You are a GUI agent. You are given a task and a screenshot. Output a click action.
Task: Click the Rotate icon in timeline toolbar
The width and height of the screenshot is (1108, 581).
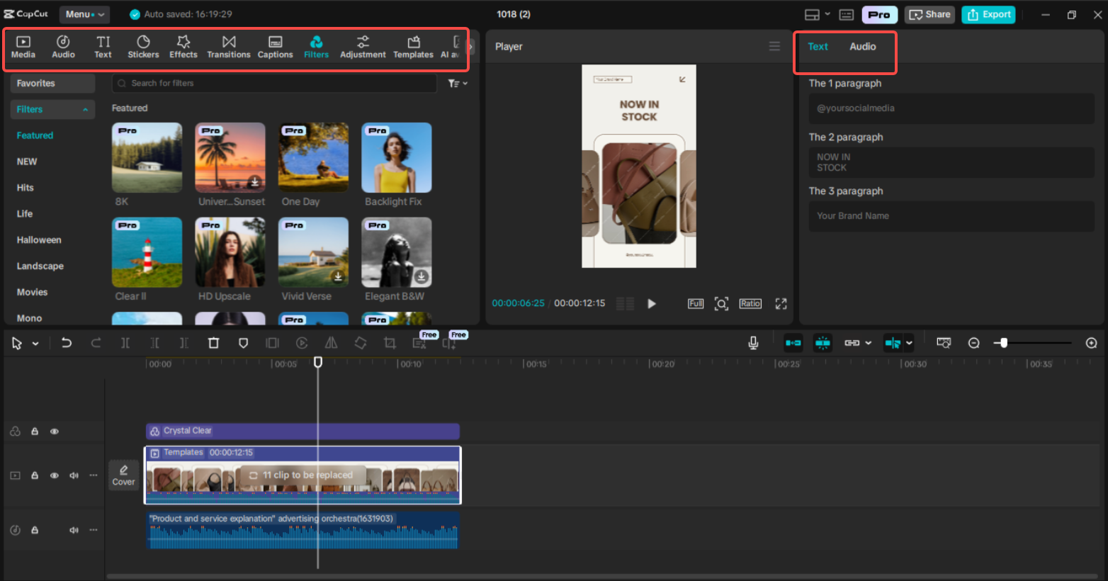361,343
